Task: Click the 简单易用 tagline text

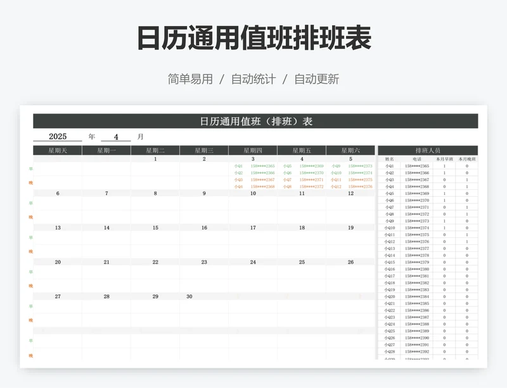Action: 190,79
